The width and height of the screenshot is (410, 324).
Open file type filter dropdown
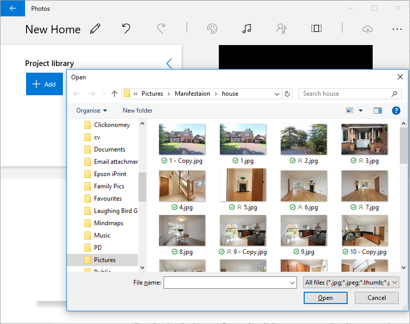pyautogui.click(x=351, y=283)
